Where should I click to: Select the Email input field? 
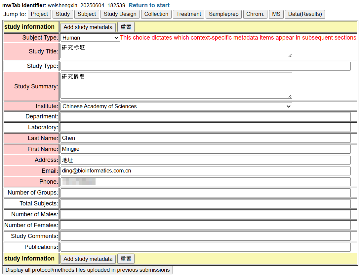[x=205, y=171]
